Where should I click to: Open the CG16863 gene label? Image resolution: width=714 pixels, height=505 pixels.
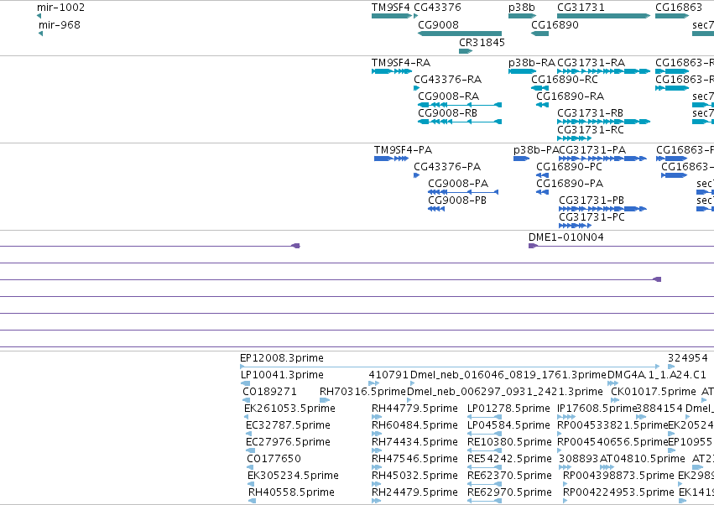coord(679,8)
